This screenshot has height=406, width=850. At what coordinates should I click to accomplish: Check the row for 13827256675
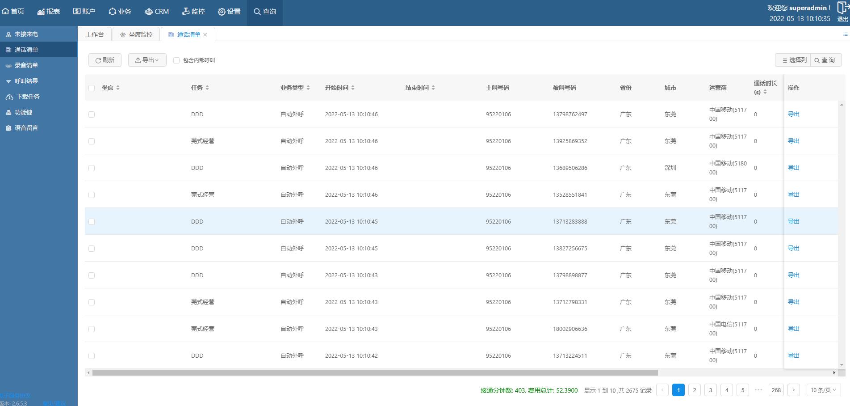(92, 249)
